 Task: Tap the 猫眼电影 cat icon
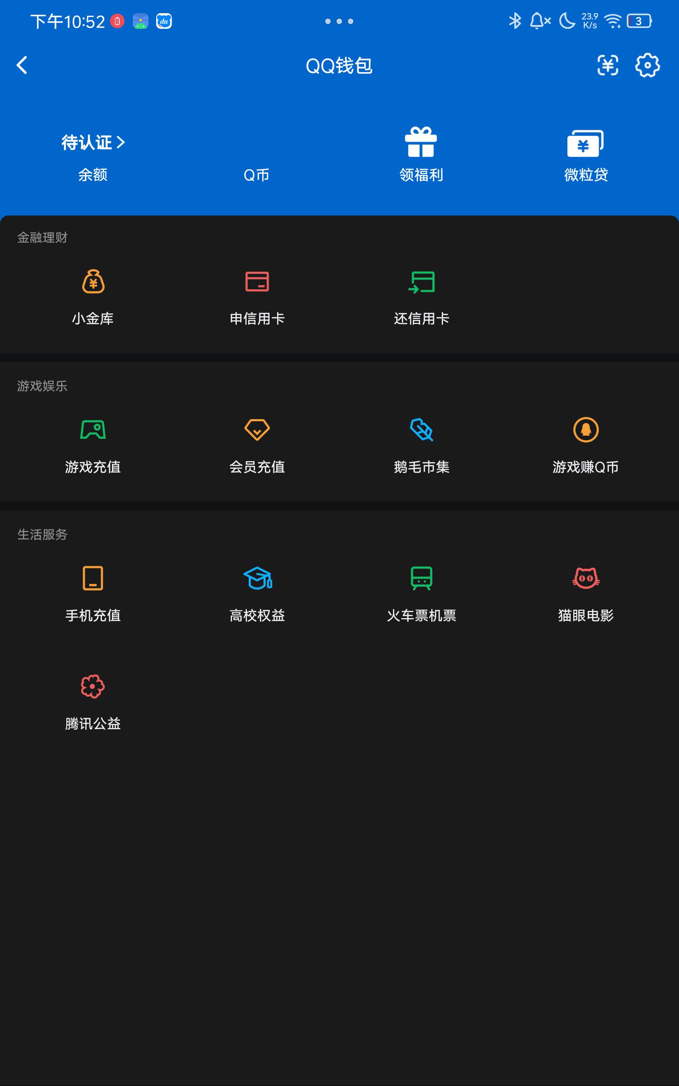tap(586, 578)
